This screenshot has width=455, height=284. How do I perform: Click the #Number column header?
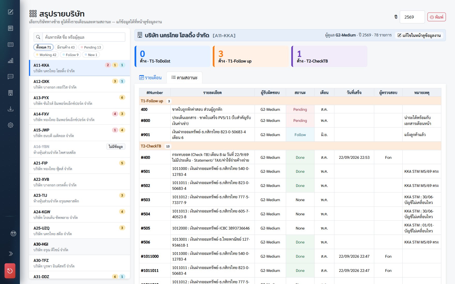coord(155,93)
